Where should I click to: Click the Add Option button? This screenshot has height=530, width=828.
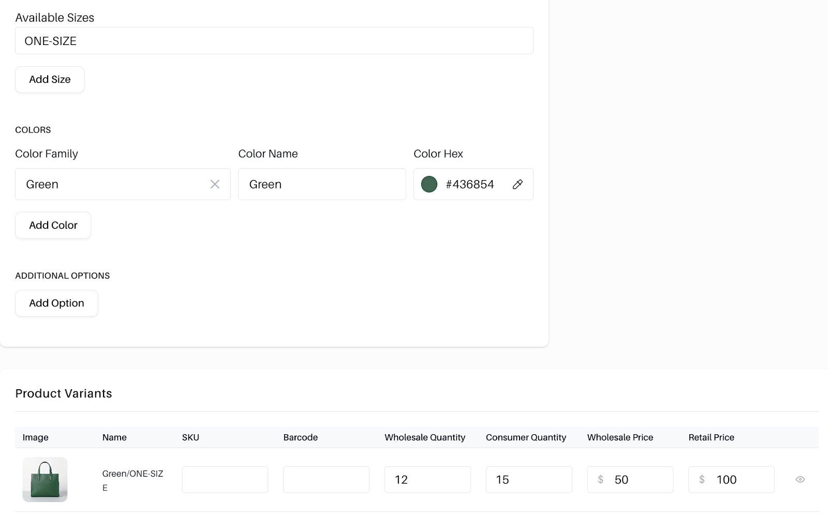(x=56, y=303)
